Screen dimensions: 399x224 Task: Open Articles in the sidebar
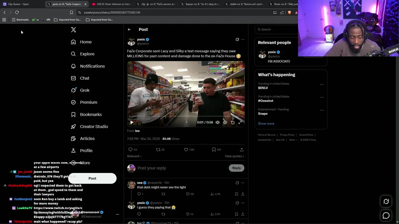click(83, 138)
